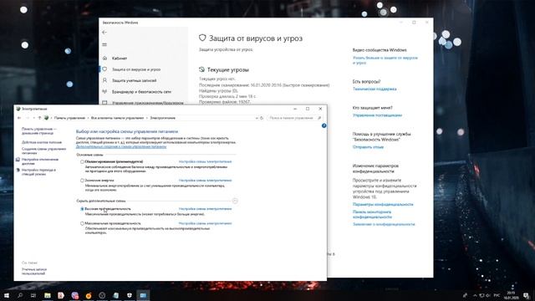Switch РУС input language indicator

point(497,295)
